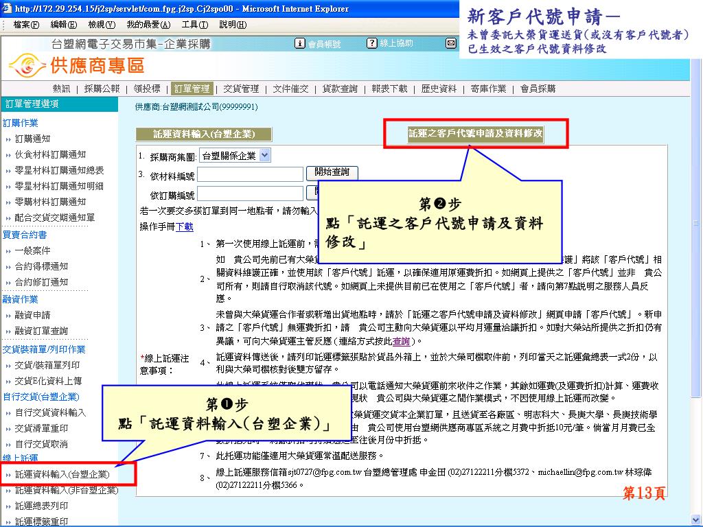Viewport: 703px width, 527px height.
Task: Open 合約修訂通知 in sidebar
Action: pyautogui.click(x=41, y=282)
